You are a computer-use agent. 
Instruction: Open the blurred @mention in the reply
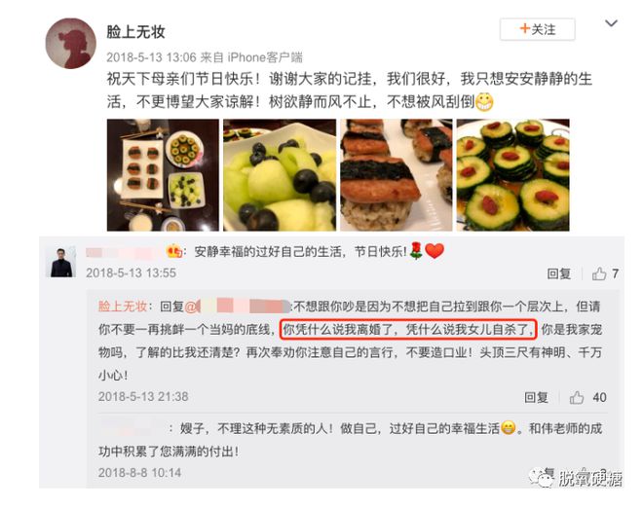[x=238, y=306]
